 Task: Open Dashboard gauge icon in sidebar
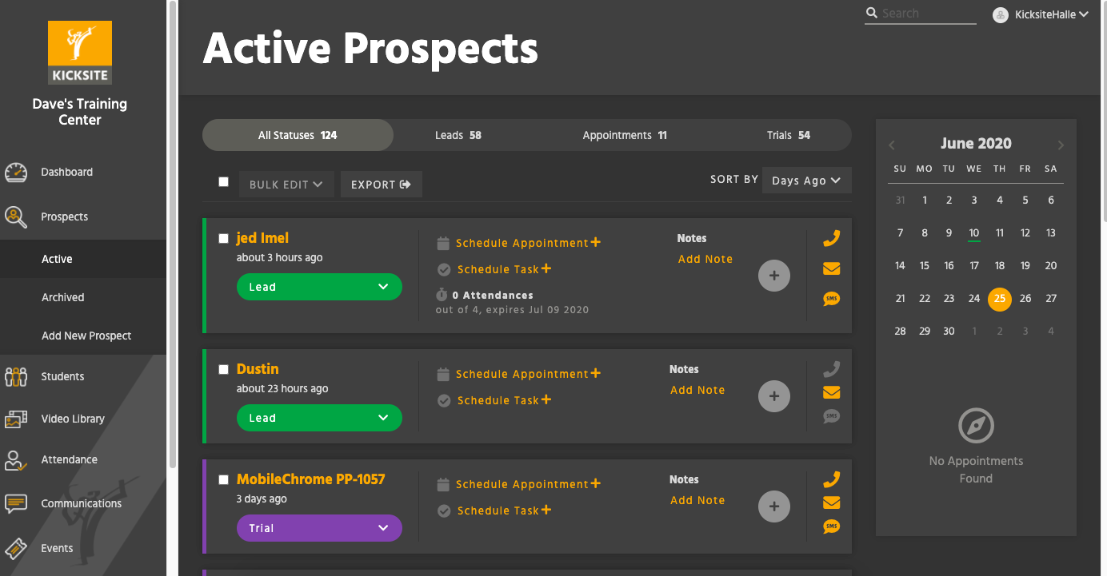point(16,173)
